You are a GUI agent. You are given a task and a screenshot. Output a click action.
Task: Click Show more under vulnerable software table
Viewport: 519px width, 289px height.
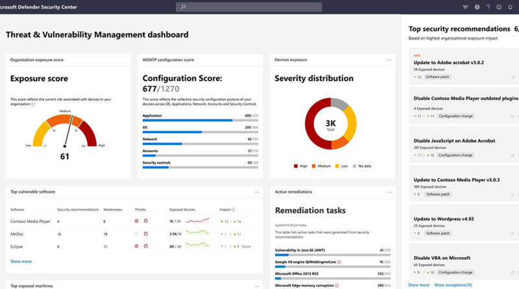pos(21,262)
